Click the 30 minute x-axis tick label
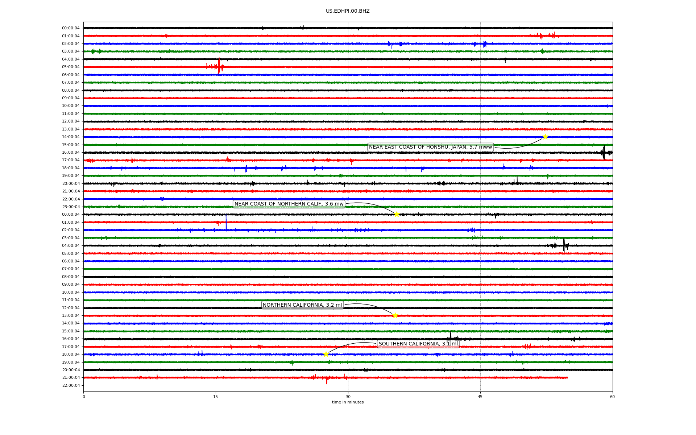The image size is (696, 435). click(x=348, y=397)
